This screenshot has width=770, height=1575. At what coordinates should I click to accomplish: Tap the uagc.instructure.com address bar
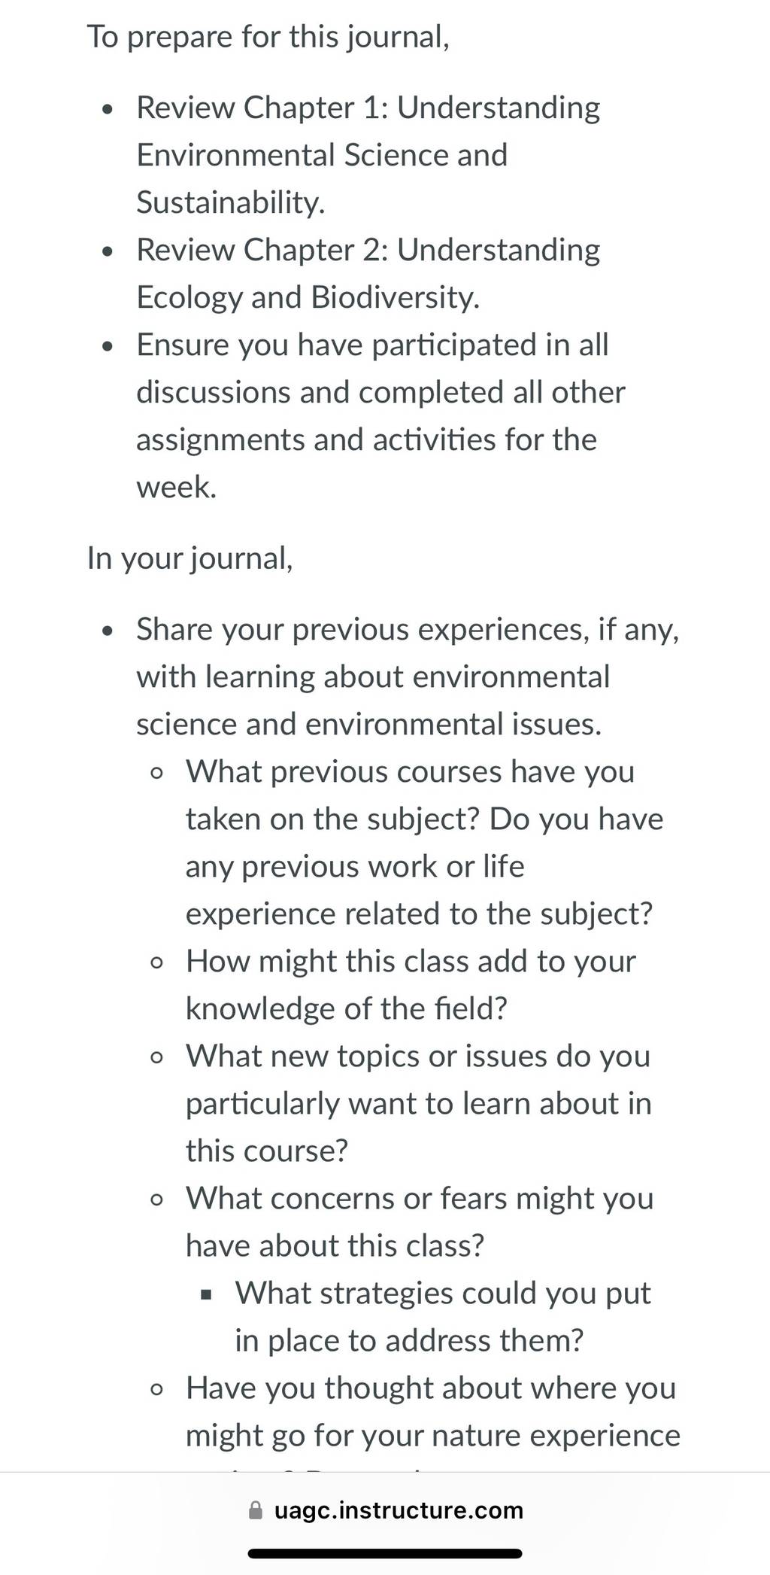pyautogui.click(x=385, y=1510)
